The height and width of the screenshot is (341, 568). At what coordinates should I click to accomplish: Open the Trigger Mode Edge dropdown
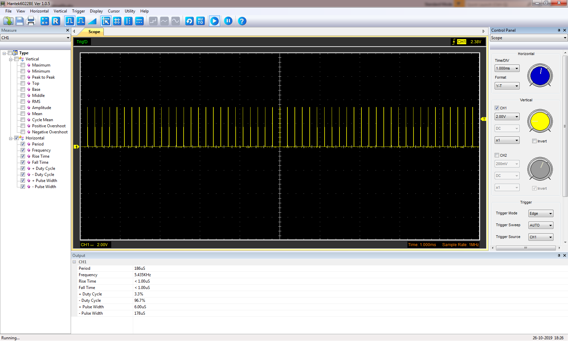541,214
